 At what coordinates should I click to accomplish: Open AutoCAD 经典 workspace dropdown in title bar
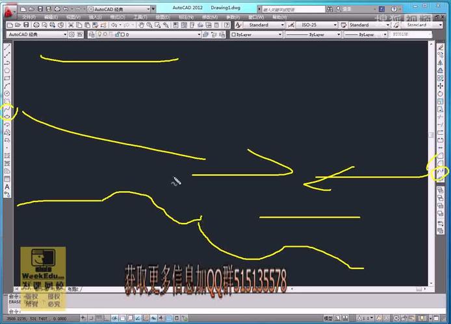pos(120,9)
